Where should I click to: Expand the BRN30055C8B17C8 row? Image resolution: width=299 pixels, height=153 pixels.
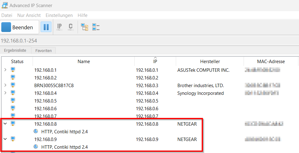(5, 85)
